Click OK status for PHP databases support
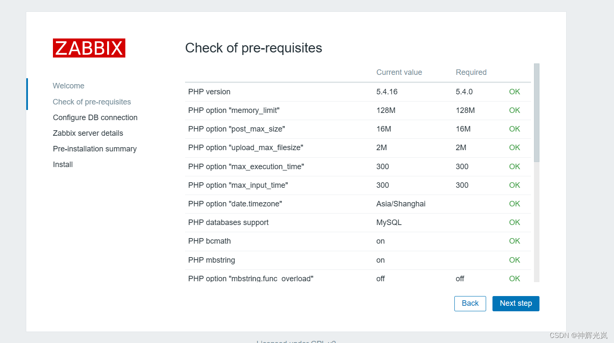This screenshot has width=614, height=343. (x=514, y=222)
